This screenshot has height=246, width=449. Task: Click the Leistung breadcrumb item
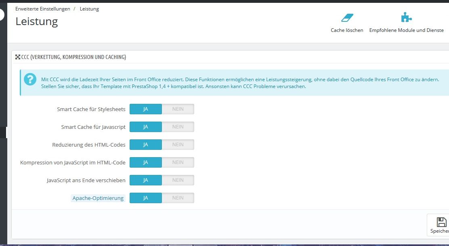pyautogui.click(x=89, y=9)
